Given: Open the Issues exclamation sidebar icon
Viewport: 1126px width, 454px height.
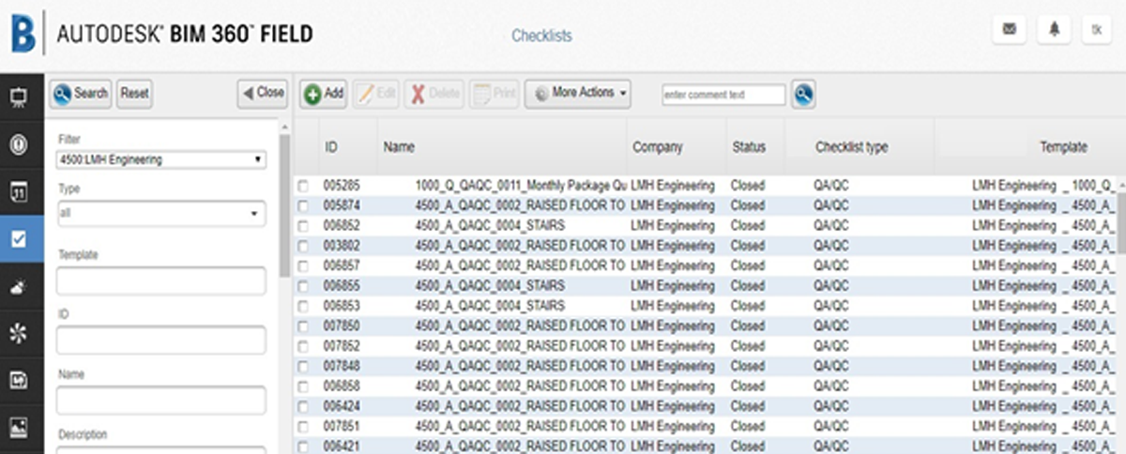Looking at the screenshot, I should coord(19,144).
